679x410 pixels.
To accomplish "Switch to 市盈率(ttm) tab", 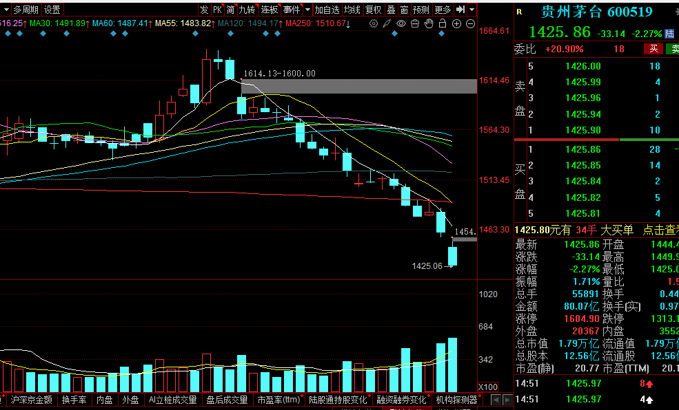I will tap(279, 400).
